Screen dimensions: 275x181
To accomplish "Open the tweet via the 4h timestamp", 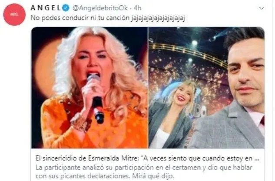I will click(x=137, y=8).
